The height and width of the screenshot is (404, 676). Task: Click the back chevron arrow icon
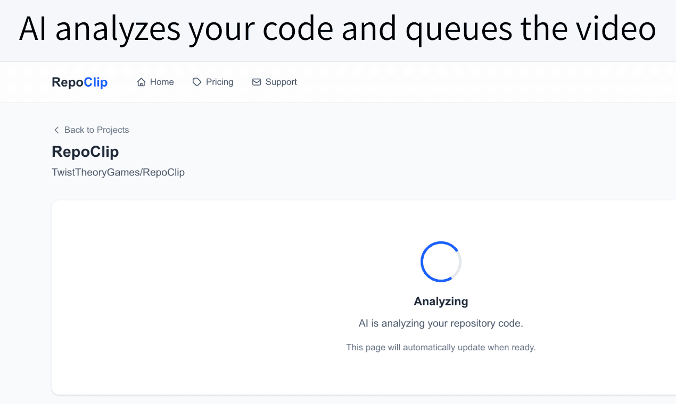[56, 130]
